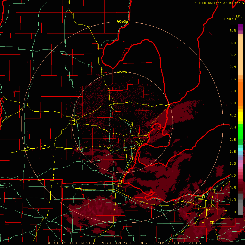The image size is (245, 245).
Task: Click the 100 NMI range ring label
Action: [x=122, y=22]
